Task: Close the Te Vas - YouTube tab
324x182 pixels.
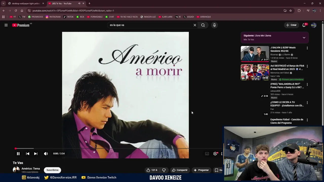Action: (83, 4)
